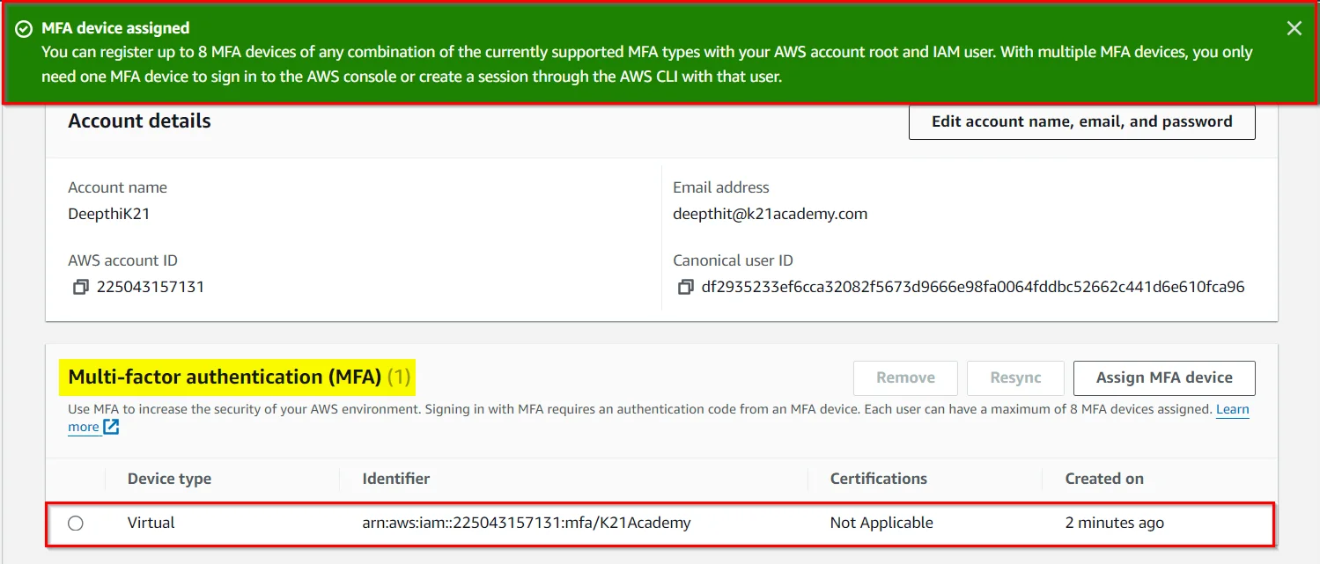The width and height of the screenshot is (1320, 564).
Task: Click the K21Academy MFA ARN identifier
Action: tap(526, 523)
